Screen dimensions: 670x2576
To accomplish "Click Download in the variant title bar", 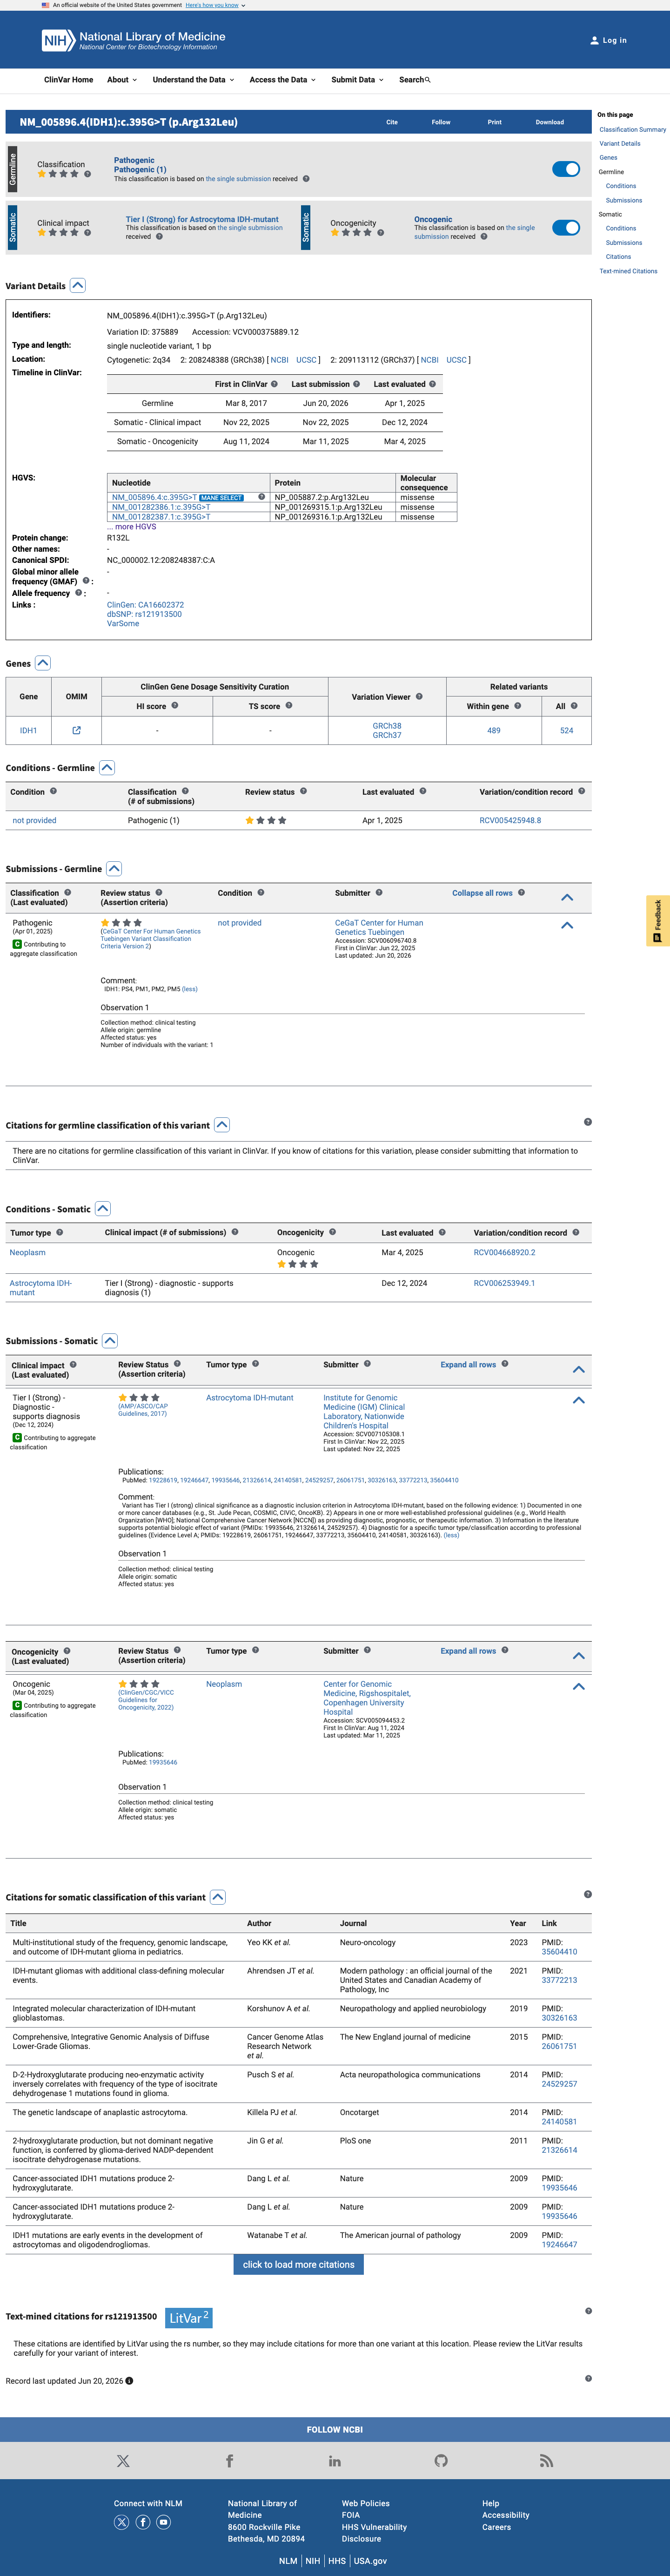I will [550, 122].
